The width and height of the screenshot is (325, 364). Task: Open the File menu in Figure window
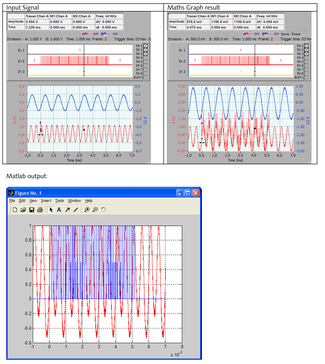coord(12,201)
